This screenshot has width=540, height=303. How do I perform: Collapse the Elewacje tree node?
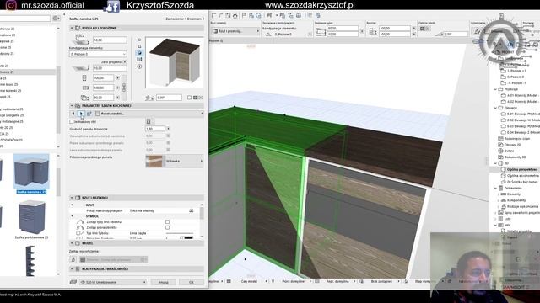click(x=496, y=108)
